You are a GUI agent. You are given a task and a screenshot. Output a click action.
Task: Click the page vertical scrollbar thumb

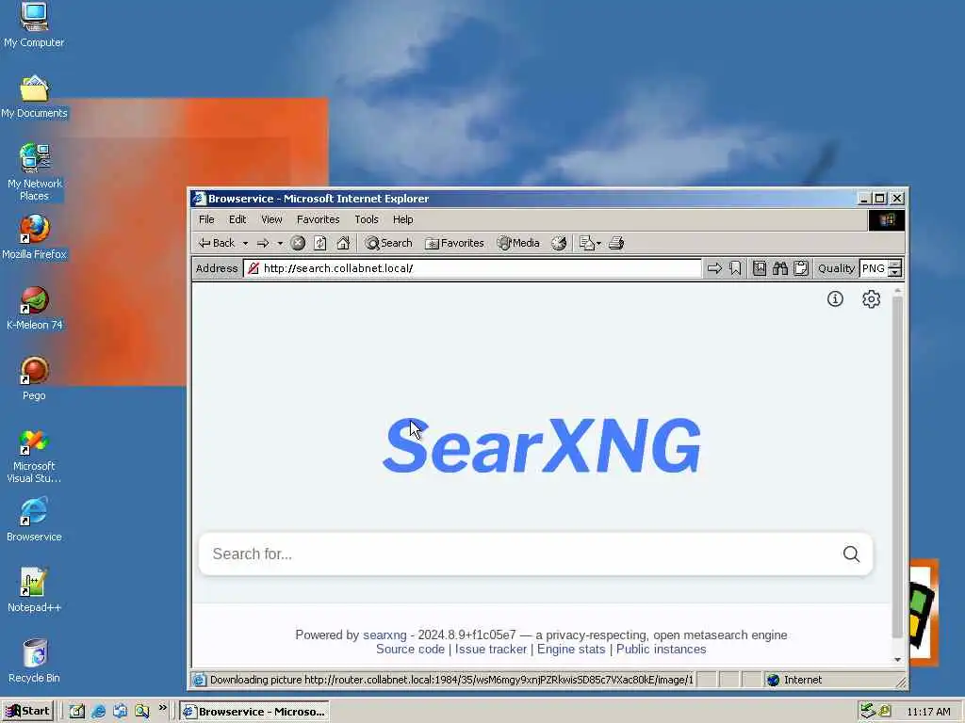pyautogui.click(x=897, y=467)
